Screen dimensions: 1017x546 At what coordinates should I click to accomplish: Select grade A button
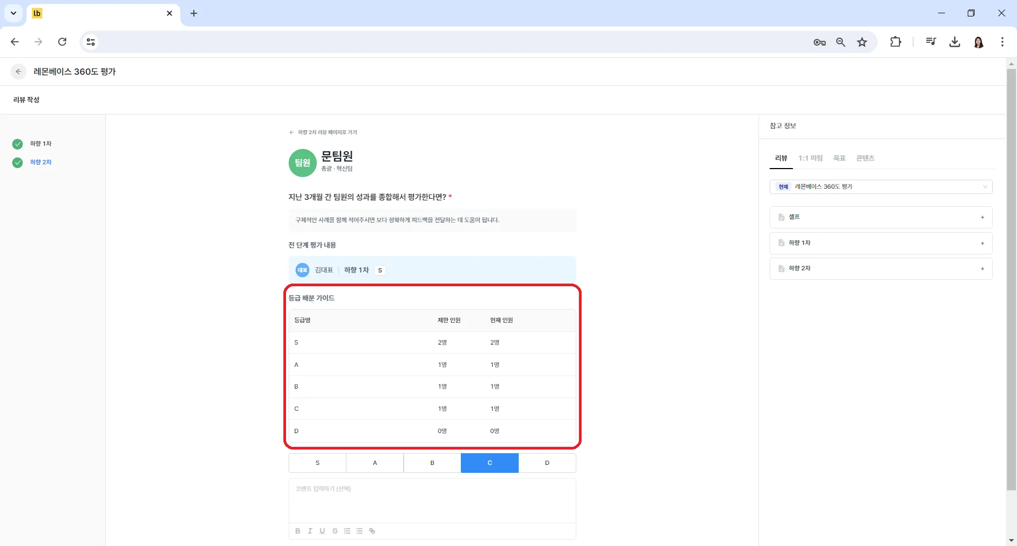375,463
